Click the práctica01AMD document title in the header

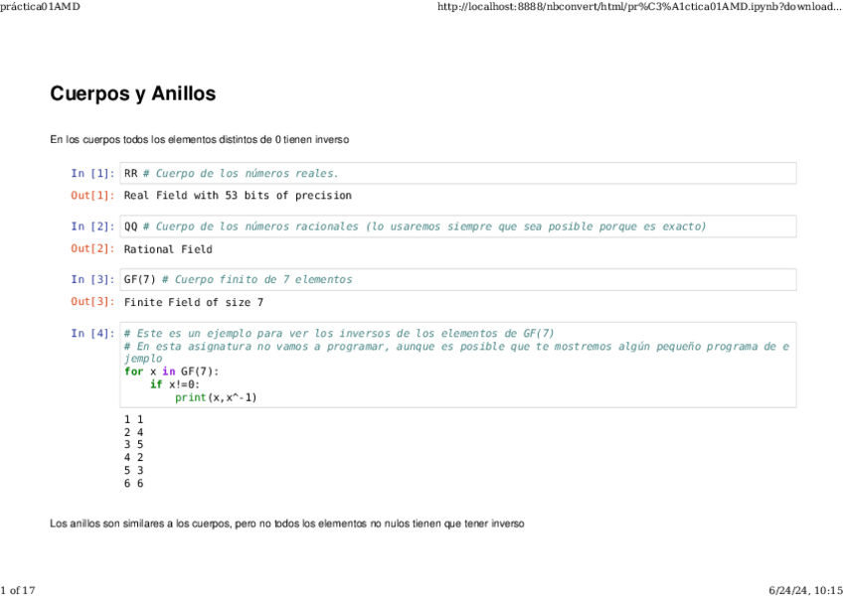(41, 7)
